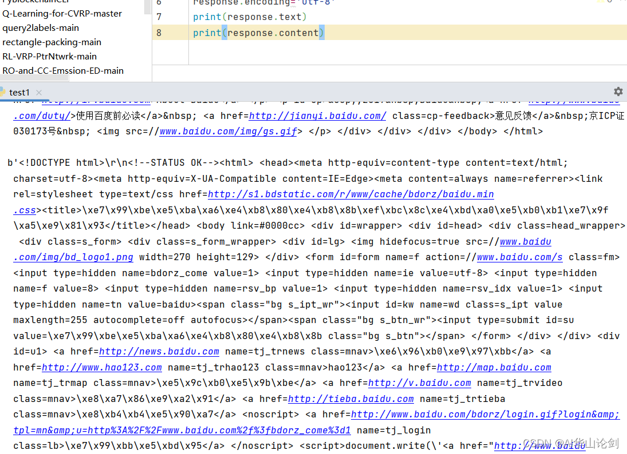Screen dimensions: 627x454
Task: Open the v.baidu.com link
Action: (x=420, y=383)
